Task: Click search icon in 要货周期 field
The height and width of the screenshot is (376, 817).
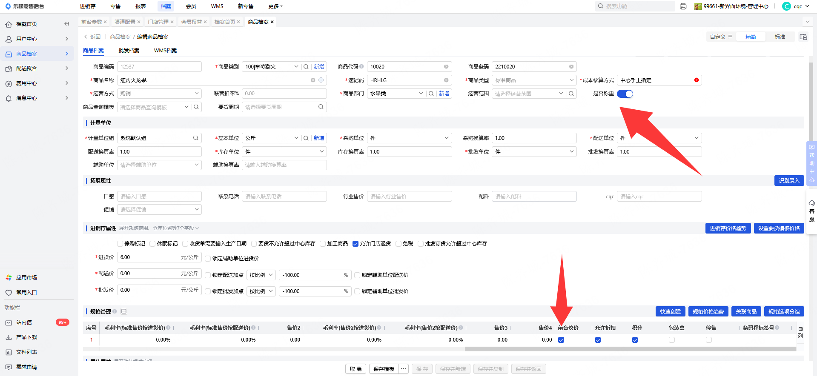Action: (x=321, y=107)
